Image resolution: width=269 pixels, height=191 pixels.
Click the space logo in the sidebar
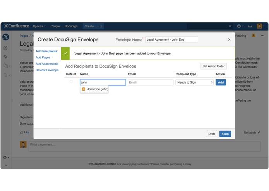[x=6, y=37]
